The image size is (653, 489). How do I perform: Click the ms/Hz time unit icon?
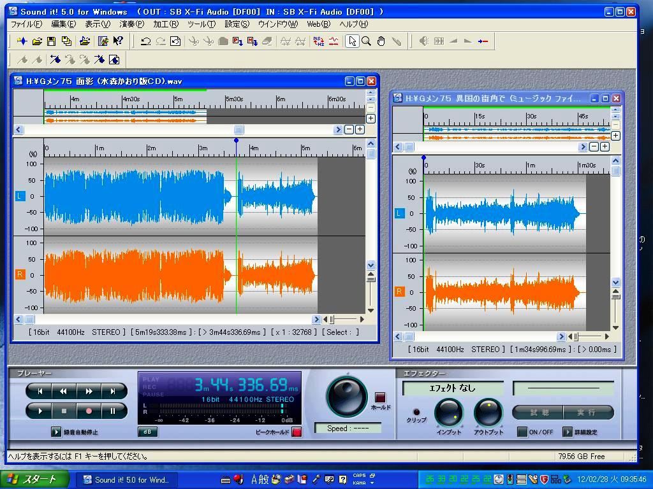click(319, 41)
